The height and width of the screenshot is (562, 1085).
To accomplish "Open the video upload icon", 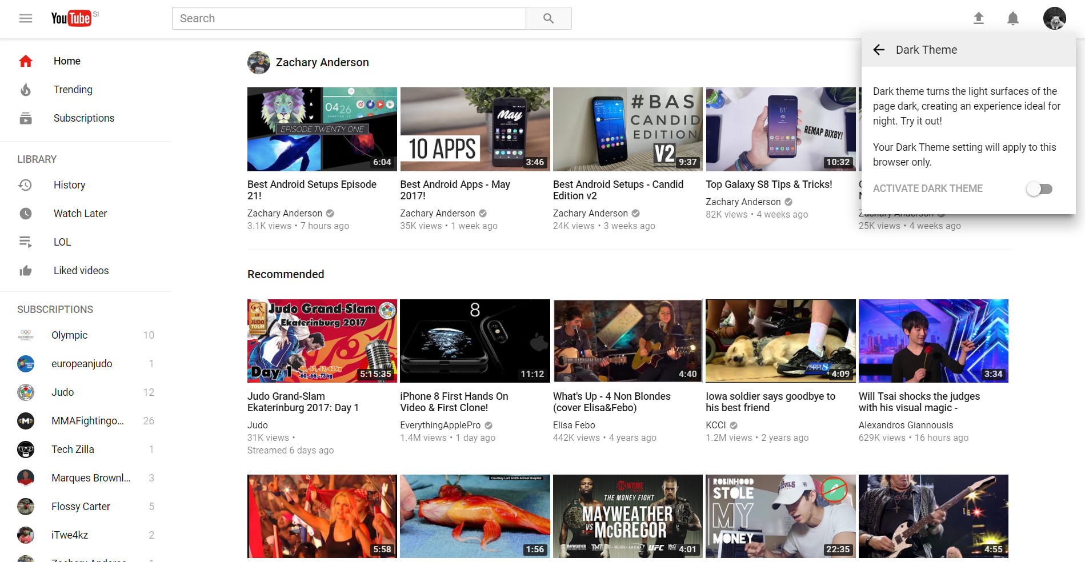I will coord(978,18).
